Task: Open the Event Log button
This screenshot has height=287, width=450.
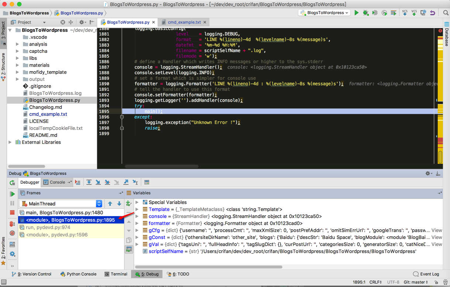Action: pos(426,274)
